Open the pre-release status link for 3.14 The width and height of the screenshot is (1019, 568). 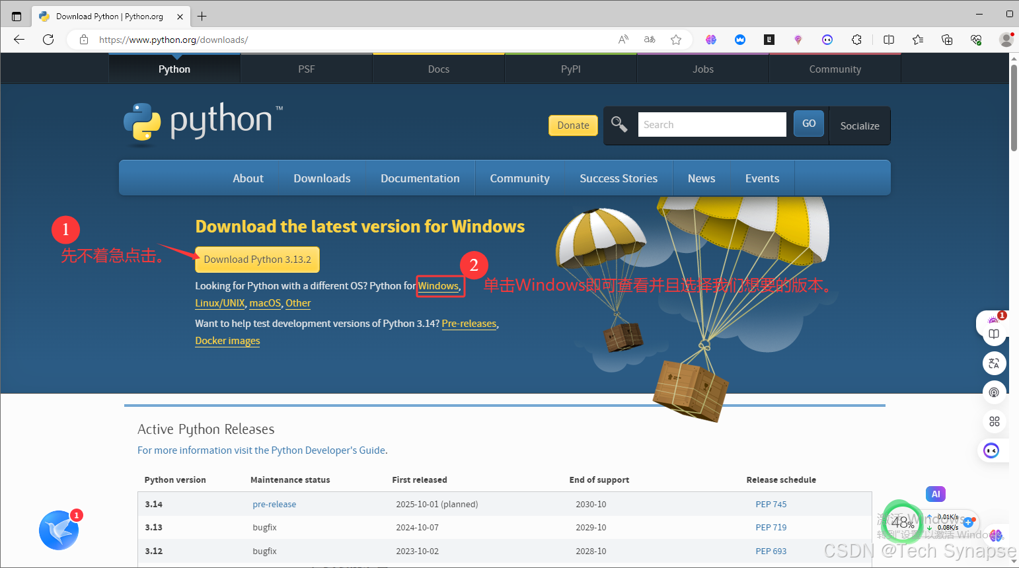pos(274,504)
